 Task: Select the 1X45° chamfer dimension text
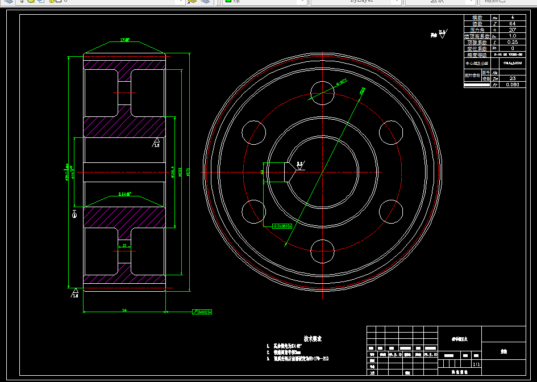coord(124,40)
